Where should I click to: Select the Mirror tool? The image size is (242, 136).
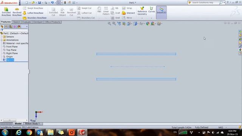coord(127,18)
